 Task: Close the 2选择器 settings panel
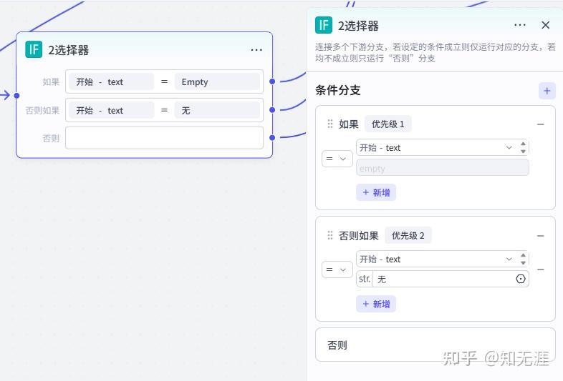click(x=545, y=25)
